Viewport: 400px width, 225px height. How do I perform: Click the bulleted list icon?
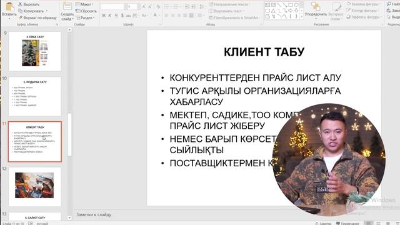point(167,7)
